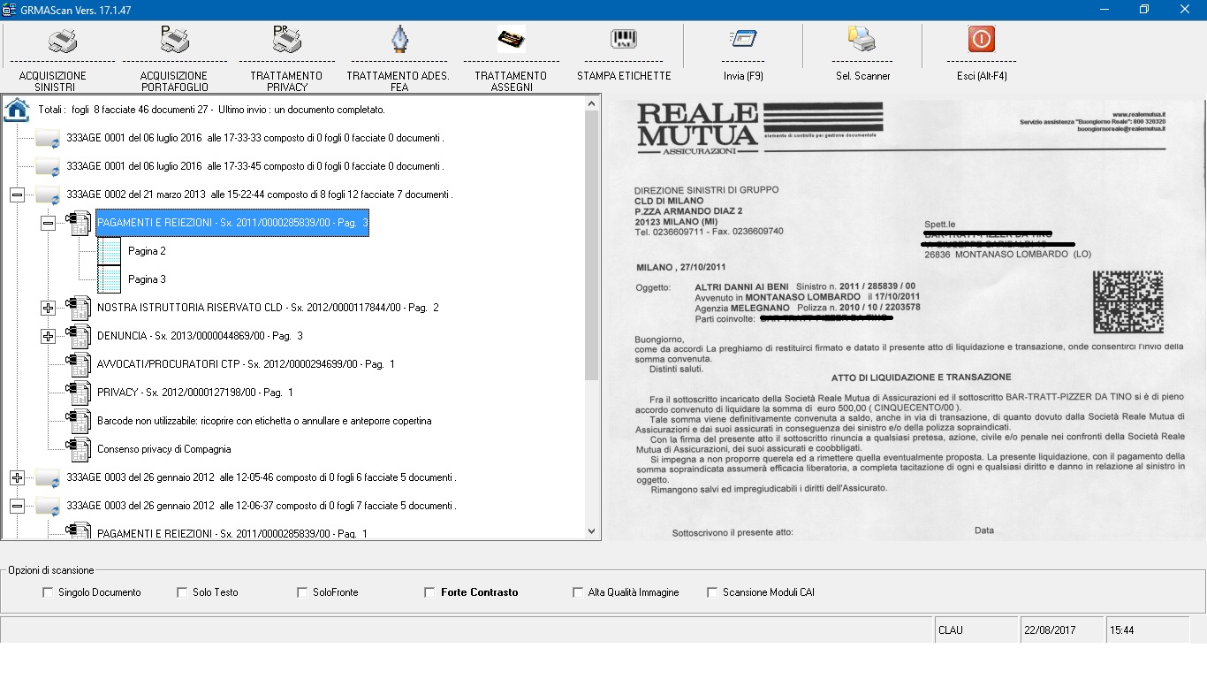Click the red Esci (Alt-F4) exit icon
This screenshot has height=679, width=1207.
(x=982, y=40)
